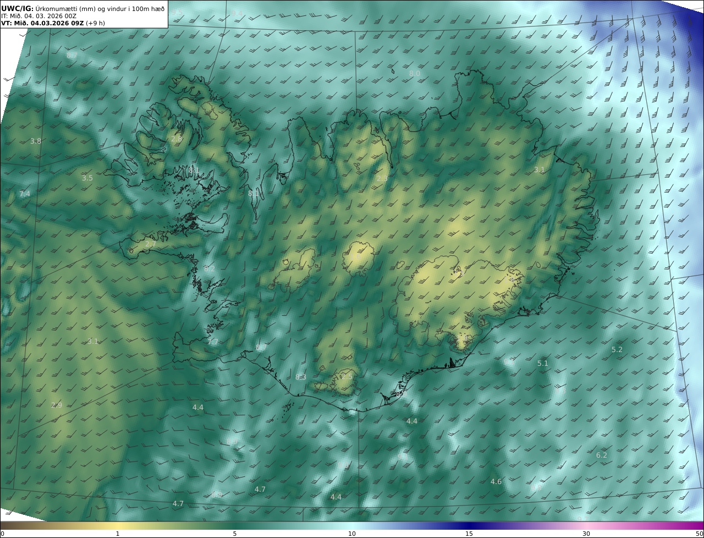Click the 0 tick on the color scale
This screenshot has height=538, width=704.
pyautogui.click(x=2, y=534)
